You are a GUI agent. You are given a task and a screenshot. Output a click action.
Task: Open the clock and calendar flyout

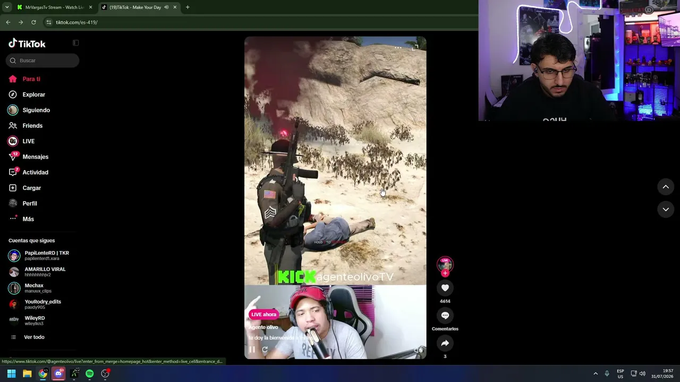click(664, 374)
